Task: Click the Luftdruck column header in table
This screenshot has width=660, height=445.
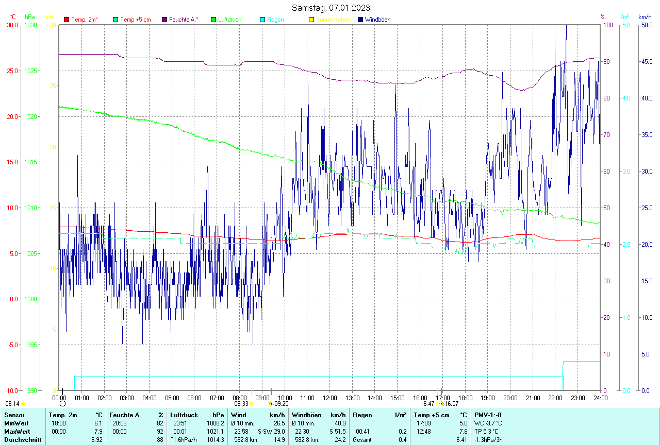Action: tap(184, 415)
